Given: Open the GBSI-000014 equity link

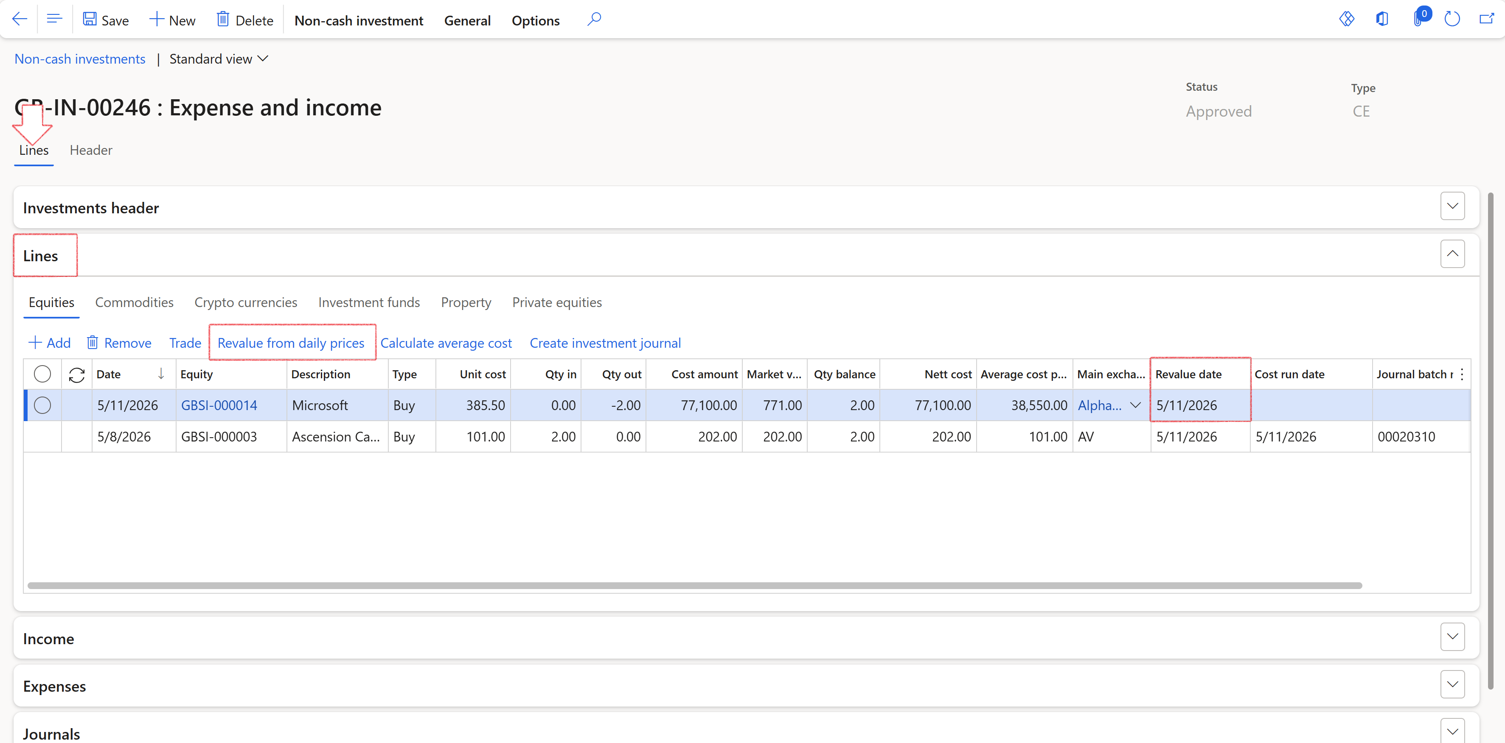Looking at the screenshot, I should coord(219,405).
